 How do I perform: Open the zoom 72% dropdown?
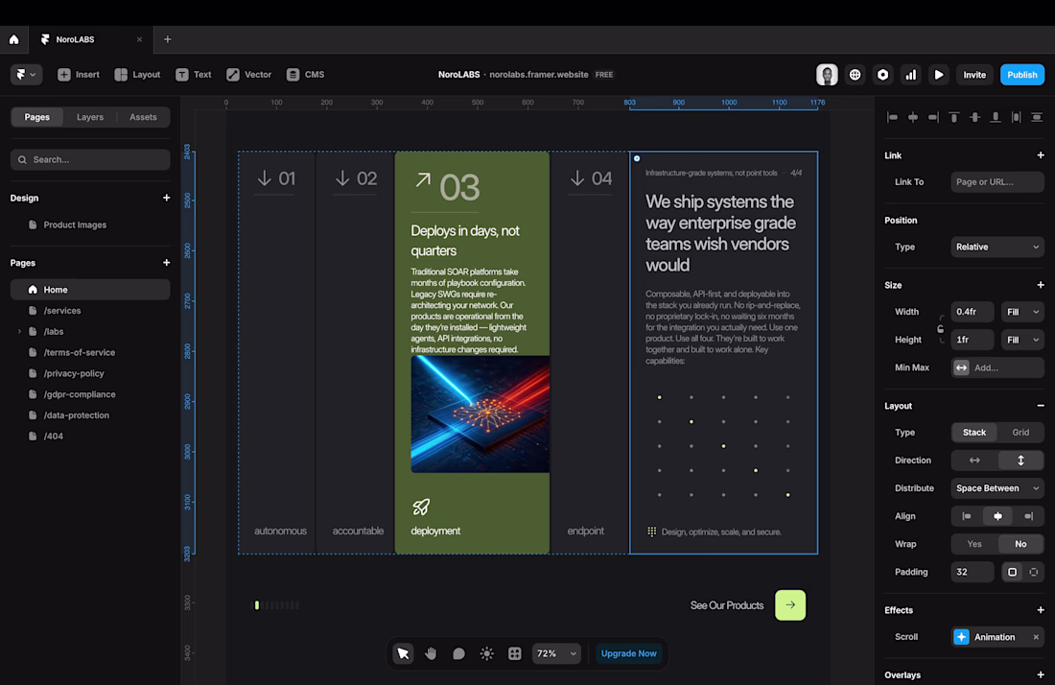[x=555, y=653]
